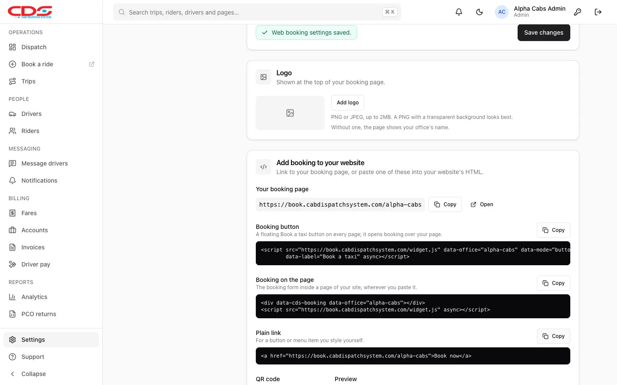Copy the Booking on the page code
This screenshot has width=617, height=385.
[554, 283]
